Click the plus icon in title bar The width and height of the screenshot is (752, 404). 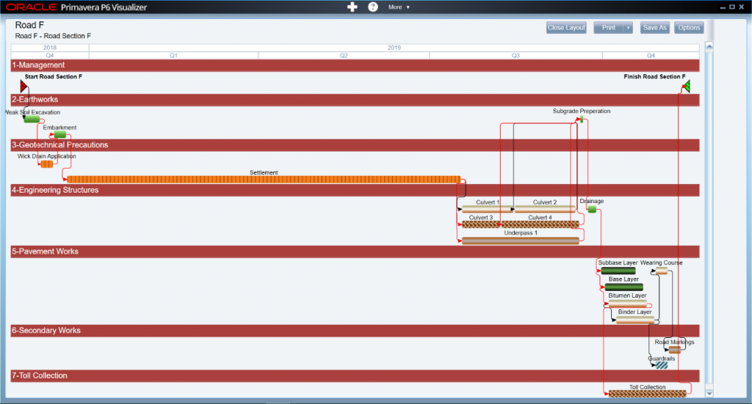coord(352,7)
